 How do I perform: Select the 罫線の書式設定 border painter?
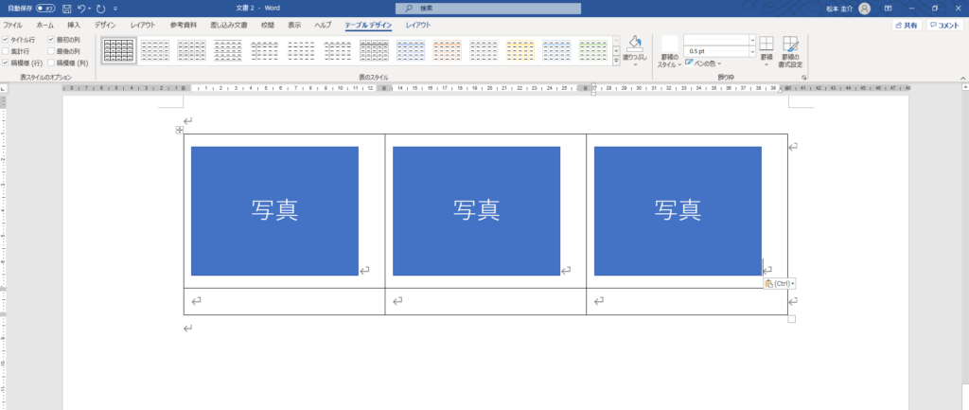(x=790, y=45)
